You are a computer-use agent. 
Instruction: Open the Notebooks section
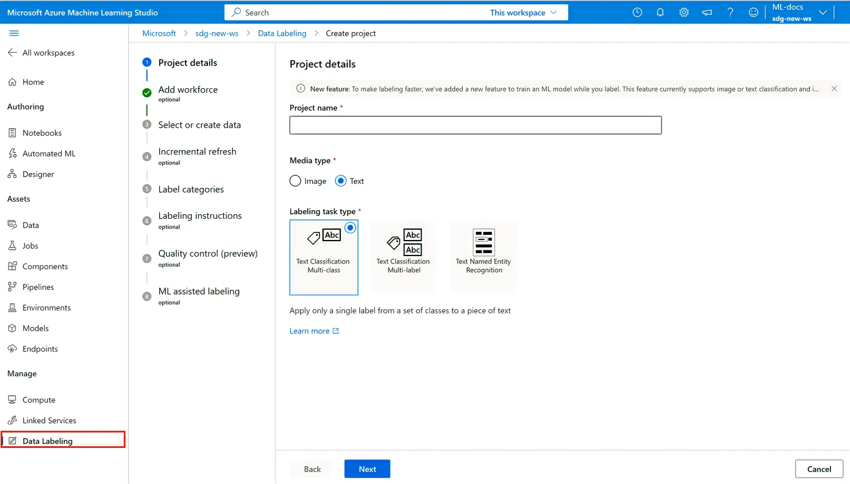click(x=42, y=132)
